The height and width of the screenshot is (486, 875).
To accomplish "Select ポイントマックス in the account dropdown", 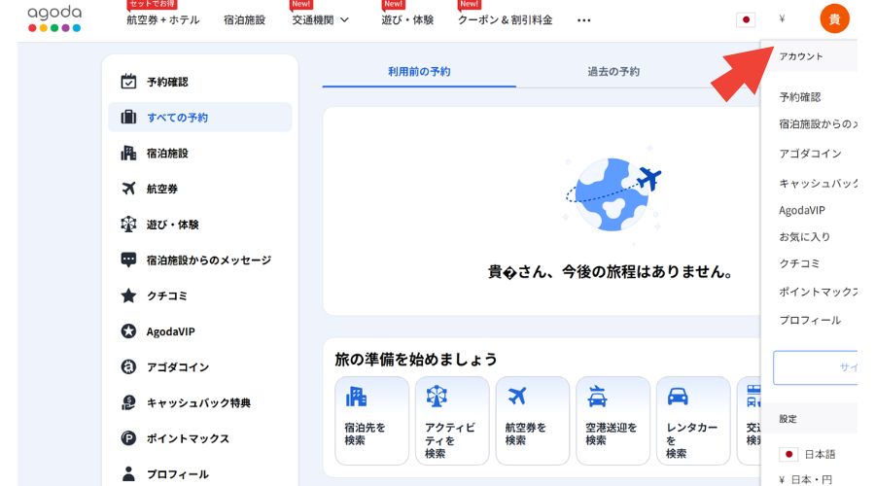I will click(818, 292).
